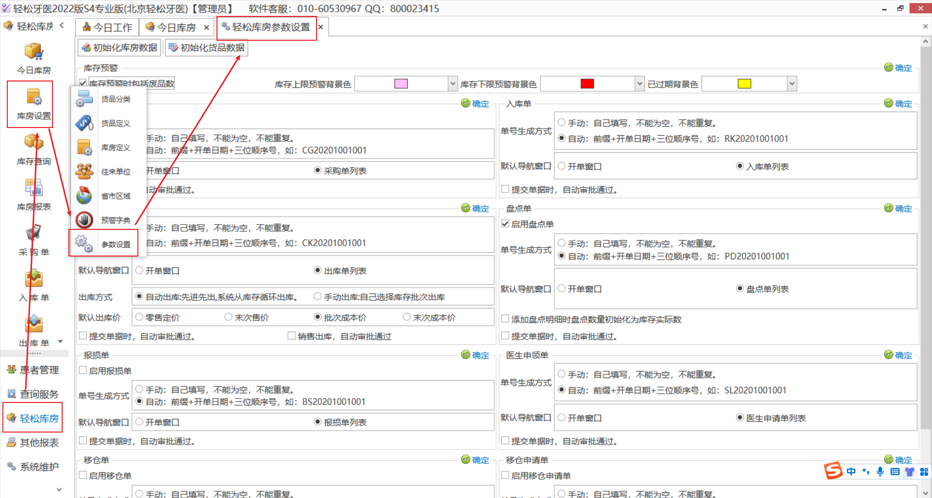
Task: Open Sogou soft keyboard icon
Action: pos(895,471)
